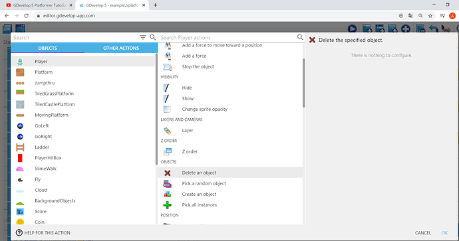
Task: Open HELP FOR THIS ACTION
Action: click(x=43, y=233)
